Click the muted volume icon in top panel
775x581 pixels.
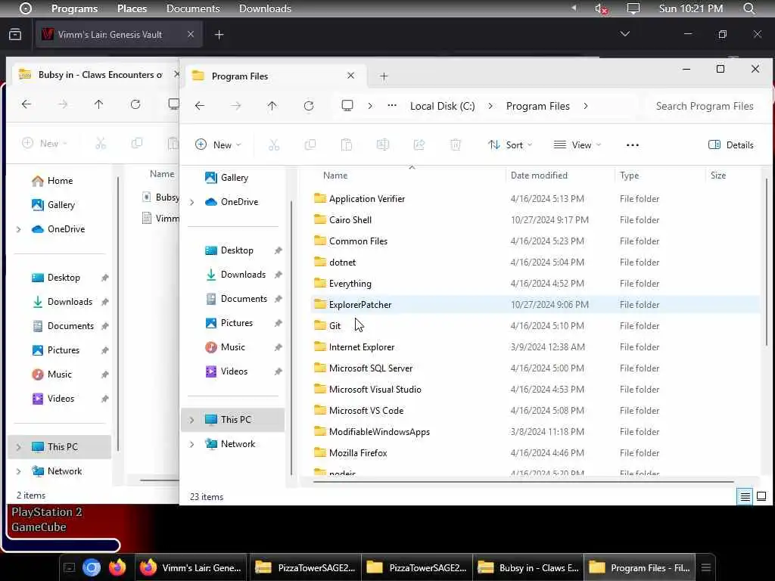tap(600, 8)
